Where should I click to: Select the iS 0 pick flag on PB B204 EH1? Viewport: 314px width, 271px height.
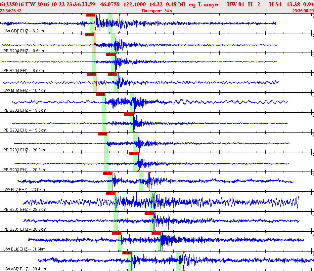111,55
